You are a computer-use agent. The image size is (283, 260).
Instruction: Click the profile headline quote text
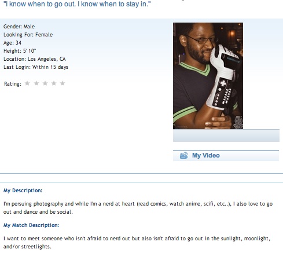coord(77,4)
